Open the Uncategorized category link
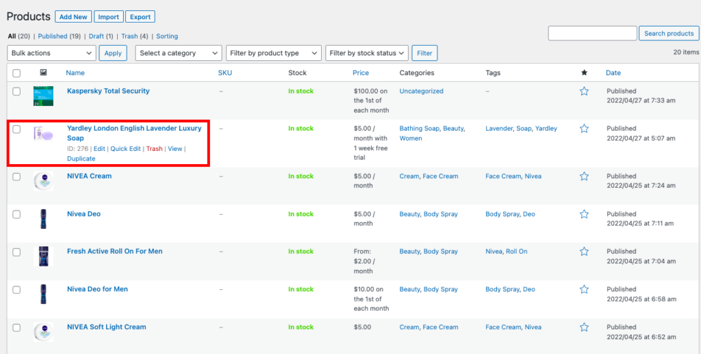This screenshot has width=701, height=354. pos(422,91)
